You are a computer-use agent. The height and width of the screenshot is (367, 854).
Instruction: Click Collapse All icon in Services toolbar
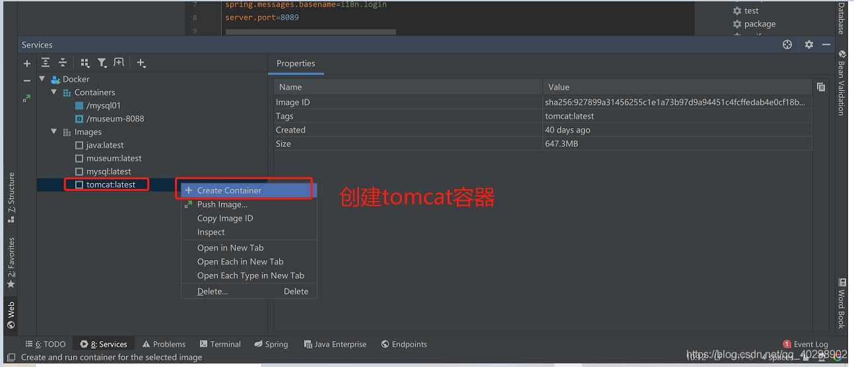[63, 63]
